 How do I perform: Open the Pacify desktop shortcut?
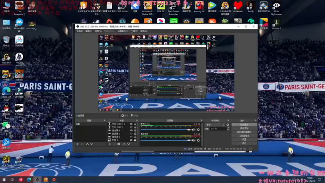click(x=251, y=7)
